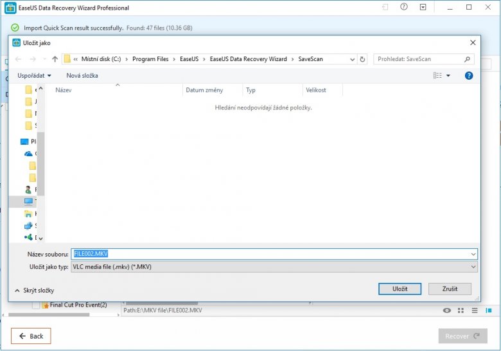
Task: Jump to EaseUS Data Recovery Wizard in breadcrumb
Action: pyautogui.click(x=249, y=59)
